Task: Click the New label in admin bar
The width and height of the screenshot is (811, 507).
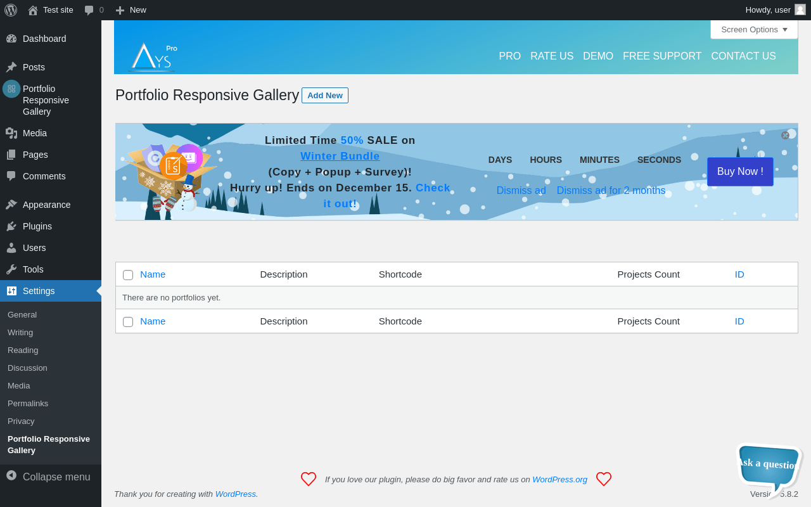Action: tap(138, 10)
